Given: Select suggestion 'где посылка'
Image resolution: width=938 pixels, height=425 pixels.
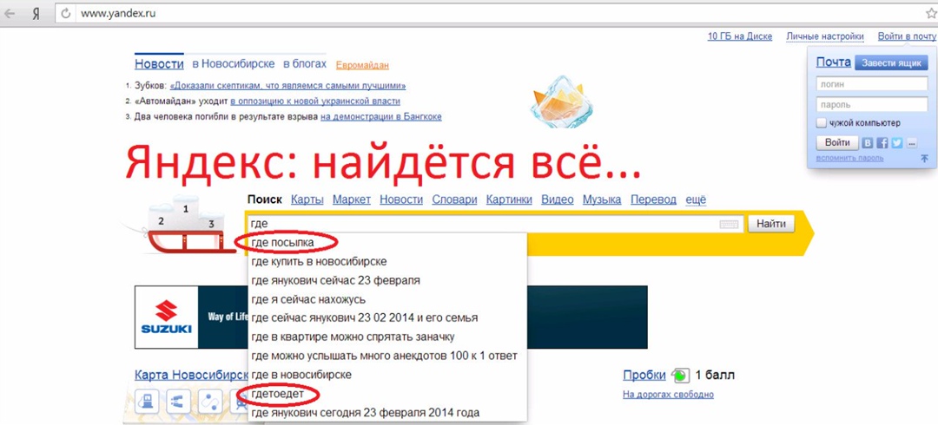Looking at the screenshot, I should 282,242.
